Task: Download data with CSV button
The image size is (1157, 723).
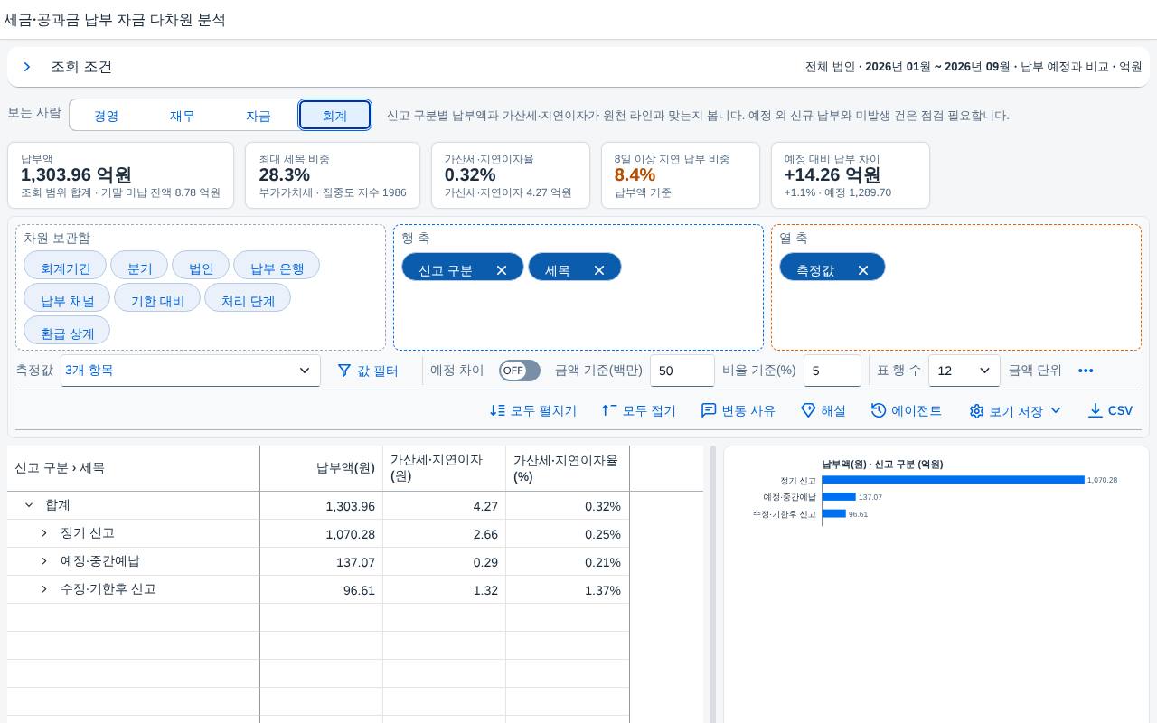Action: pos(1110,410)
